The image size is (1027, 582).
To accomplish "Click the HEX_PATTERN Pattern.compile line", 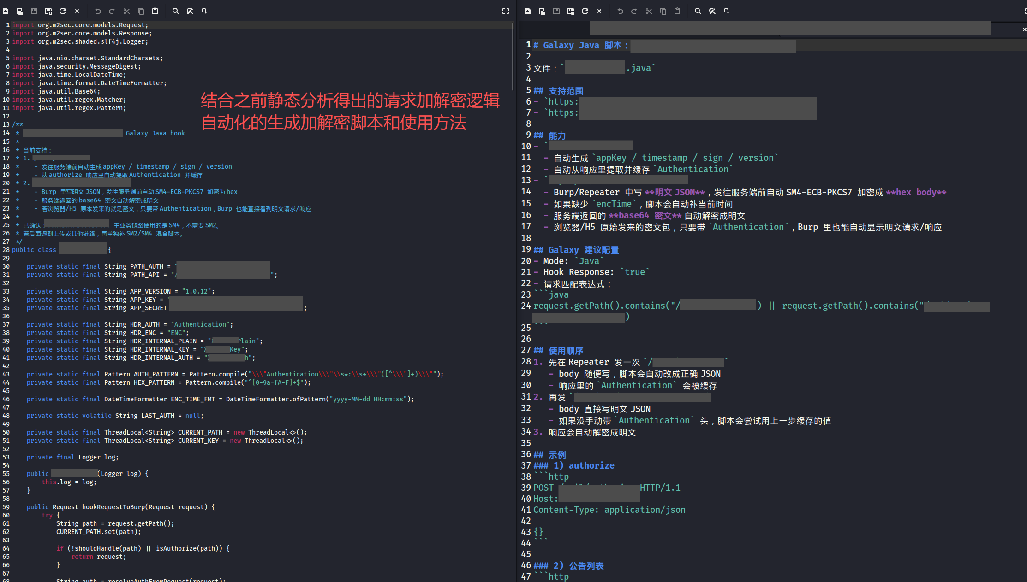I will tap(169, 382).
